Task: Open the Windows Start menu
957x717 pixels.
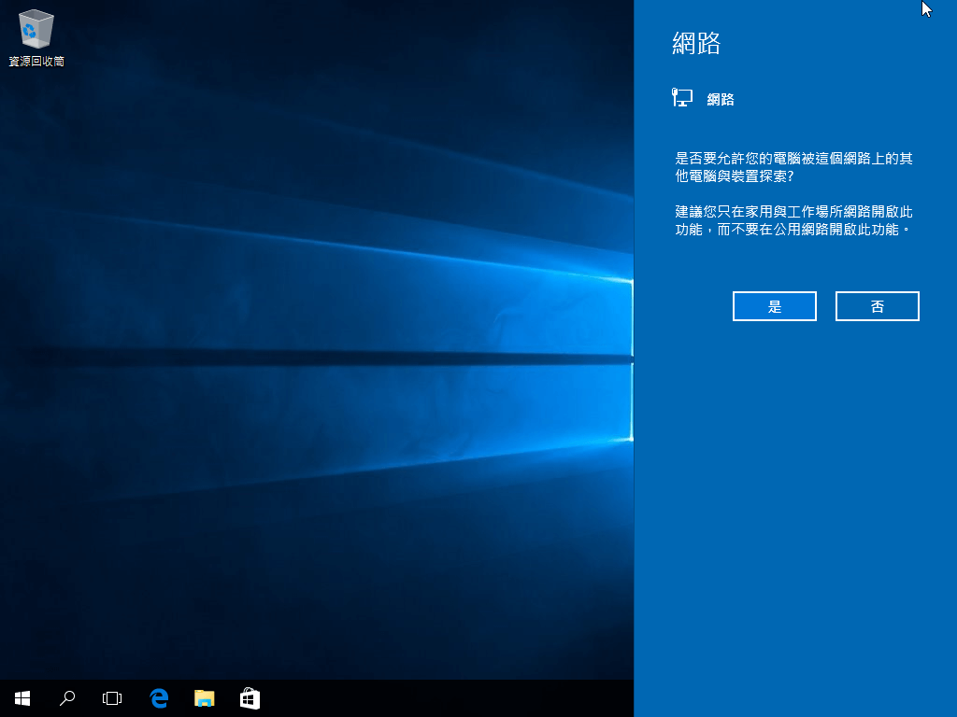Action: [22, 697]
